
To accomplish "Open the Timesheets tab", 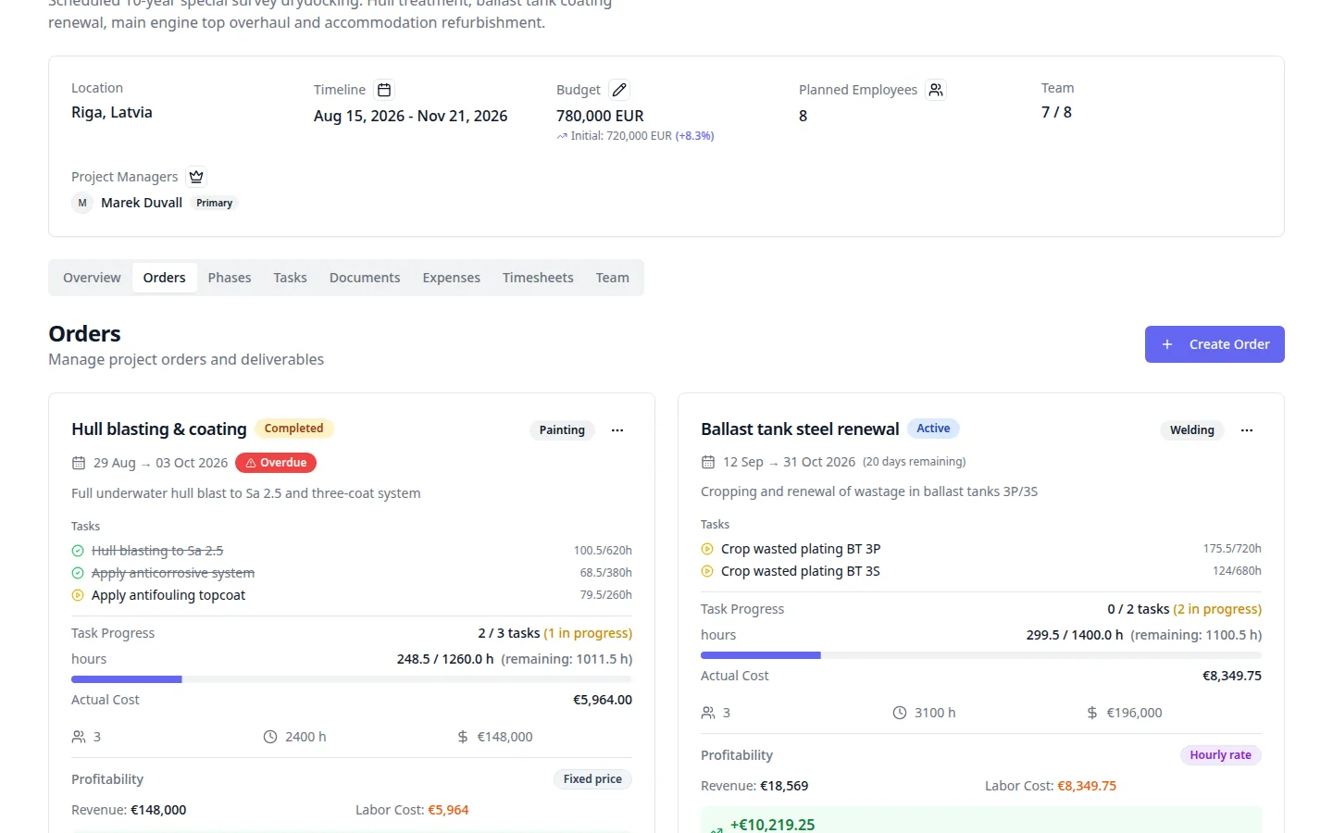I will coord(538,278).
